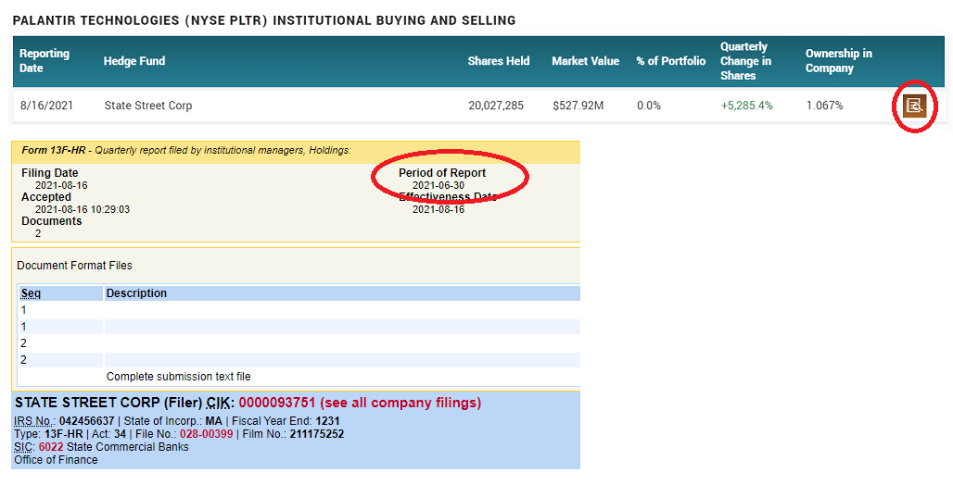The height and width of the screenshot is (485, 953).
Task: Sort by Shares Held column
Action: (499, 61)
